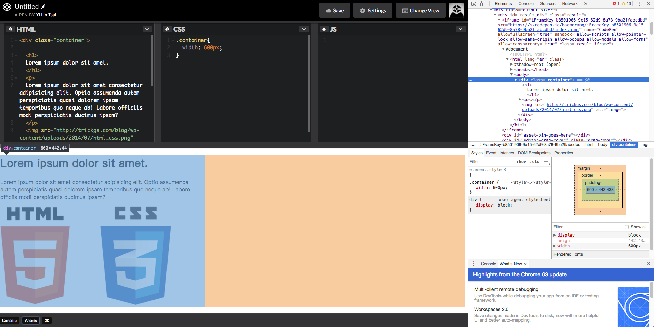This screenshot has width=654, height=327.
Task: Click the What's New illustration thumbnail
Action: [x=633, y=307]
